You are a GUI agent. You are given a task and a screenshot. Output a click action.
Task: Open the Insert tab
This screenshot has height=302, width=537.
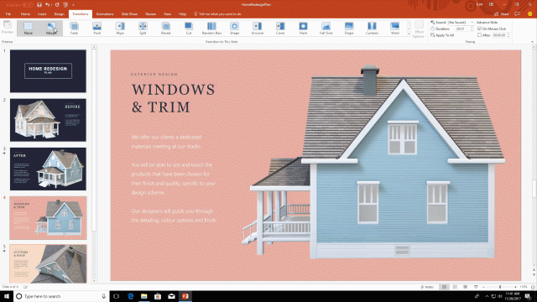[x=42, y=14]
